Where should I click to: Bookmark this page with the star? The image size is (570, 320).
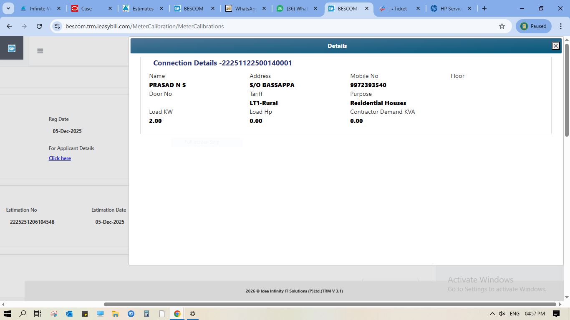[502, 26]
